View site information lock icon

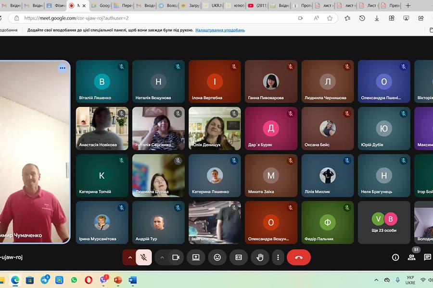click(16, 18)
